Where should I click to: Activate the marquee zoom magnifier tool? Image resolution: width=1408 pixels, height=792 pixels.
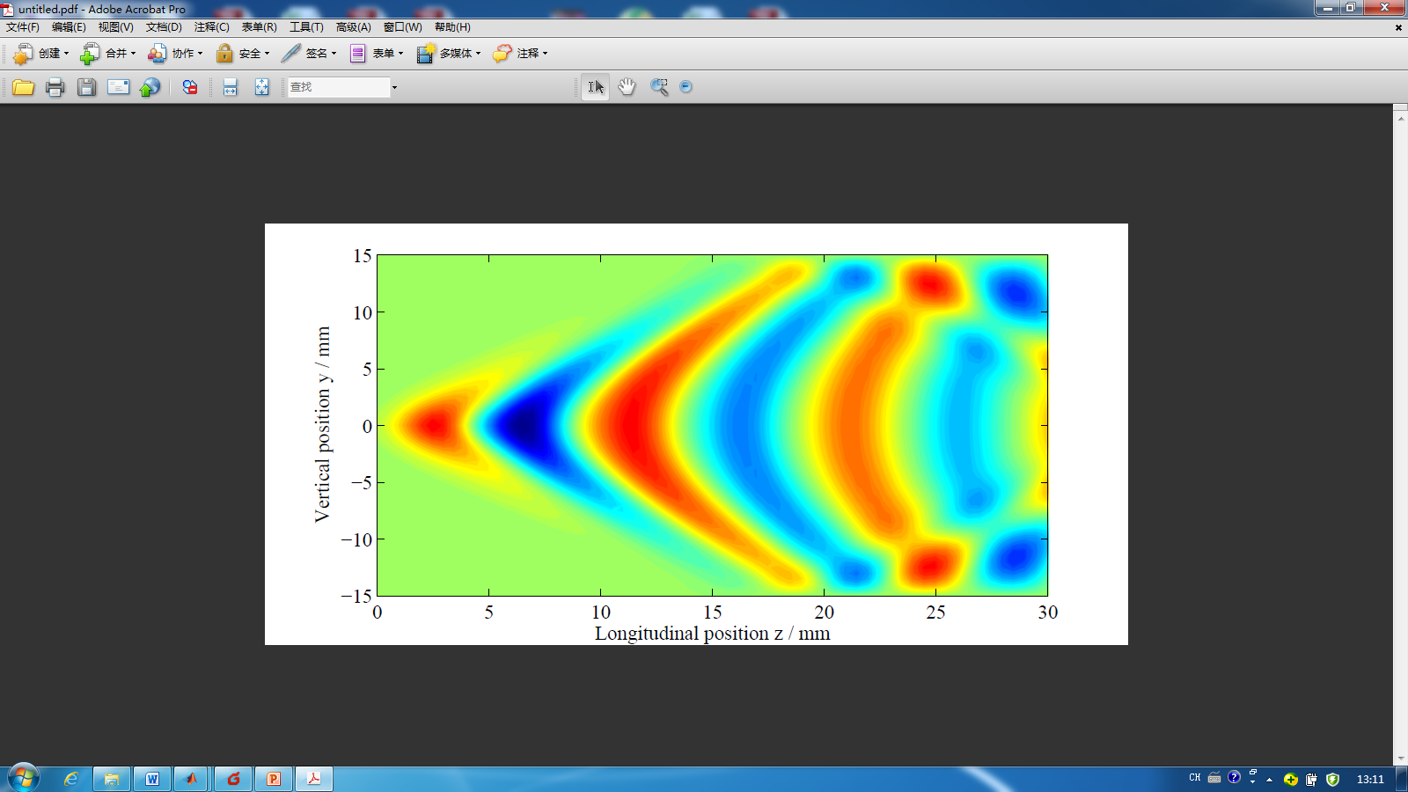point(658,87)
